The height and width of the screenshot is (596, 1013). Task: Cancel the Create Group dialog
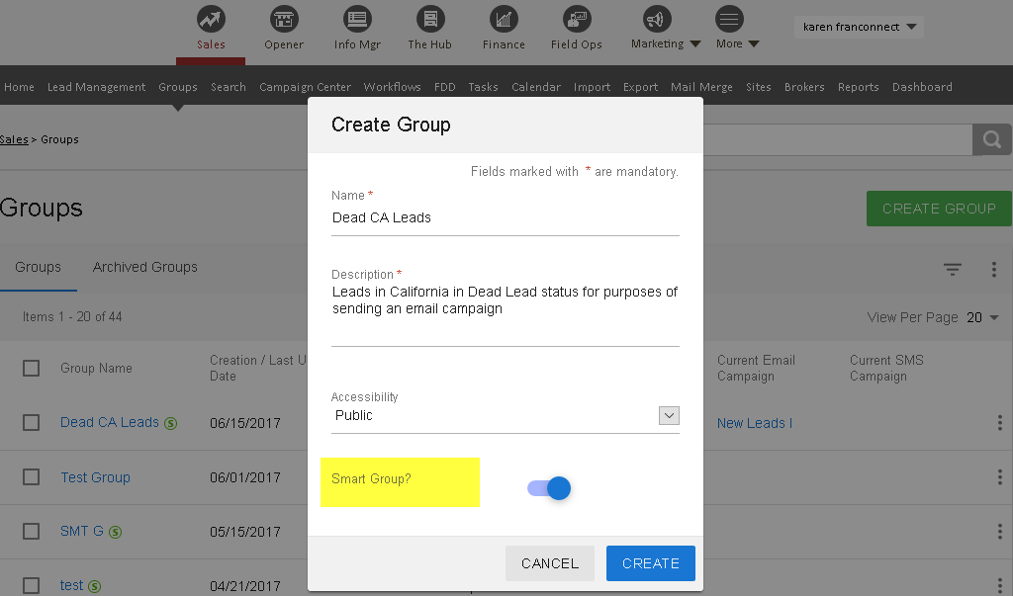[550, 563]
